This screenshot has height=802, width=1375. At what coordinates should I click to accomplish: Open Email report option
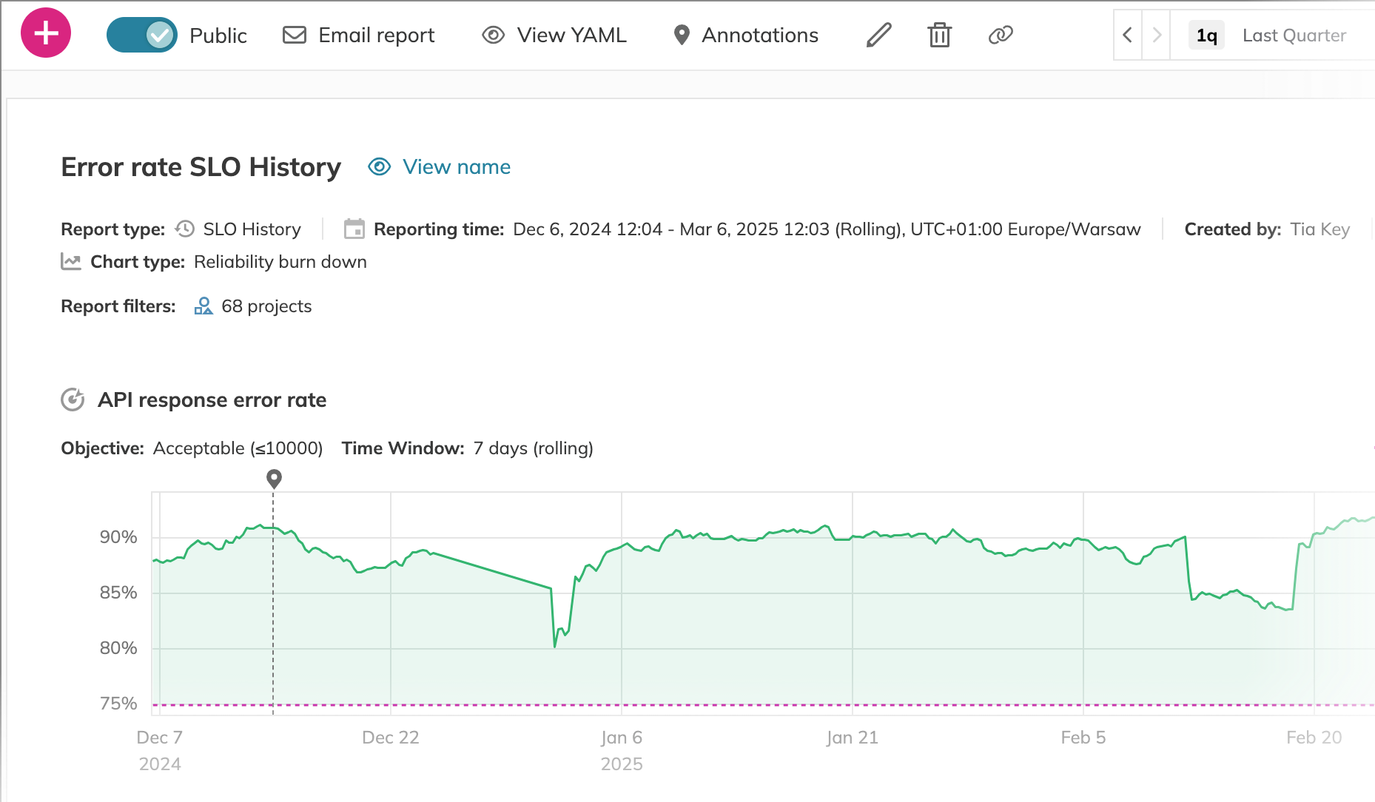click(x=359, y=36)
